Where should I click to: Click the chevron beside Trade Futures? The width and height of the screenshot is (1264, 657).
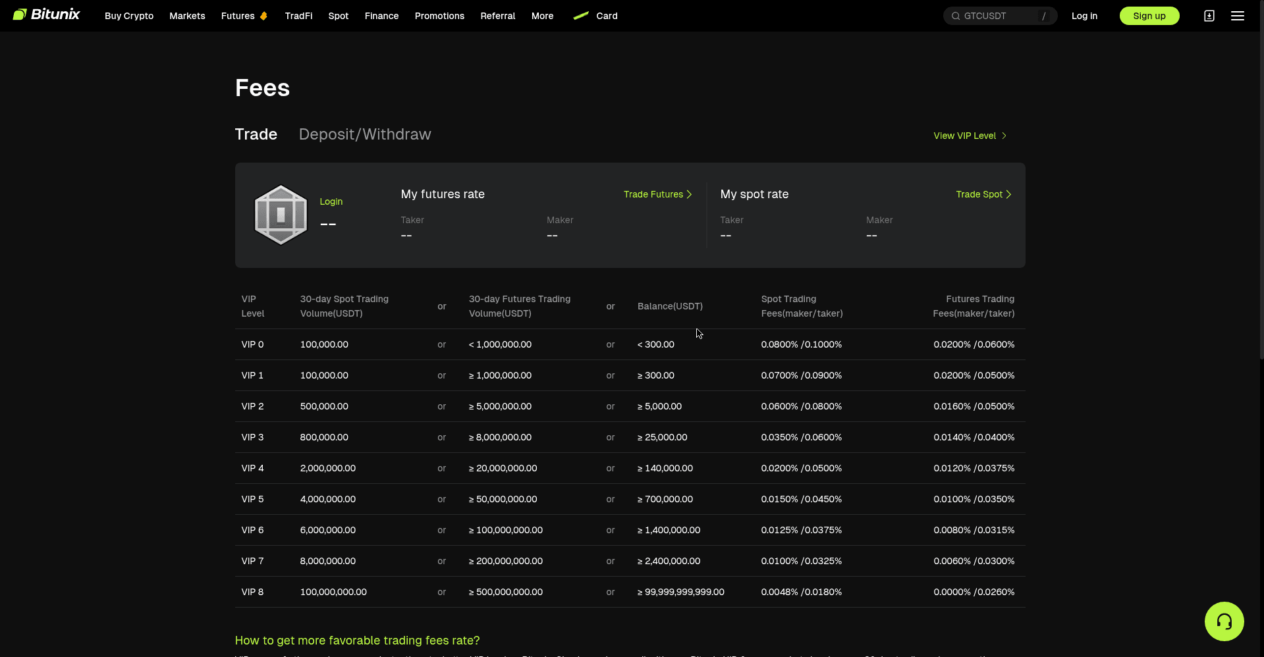click(x=689, y=194)
